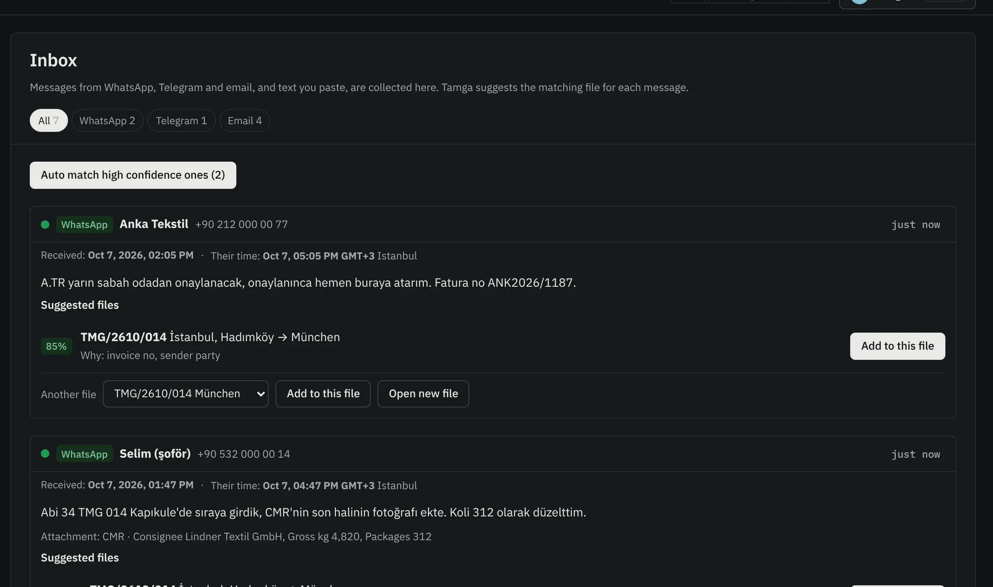Filter inbox by Email 4

pyautogui.click(x=244, y=120)
